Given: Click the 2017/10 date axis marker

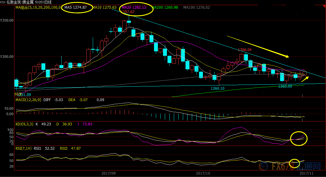Looking at the screenshot, I should pos(203,173).
